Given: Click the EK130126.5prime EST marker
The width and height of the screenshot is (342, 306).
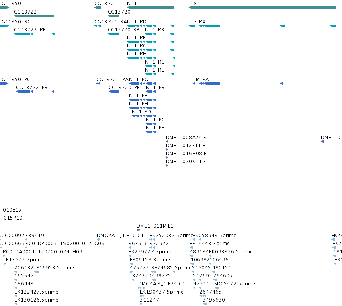Looking at the screenshot, I should (x=16, y=304).
